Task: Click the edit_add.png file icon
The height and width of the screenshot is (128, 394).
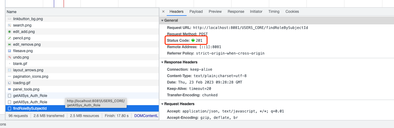Action: [9, 32]
